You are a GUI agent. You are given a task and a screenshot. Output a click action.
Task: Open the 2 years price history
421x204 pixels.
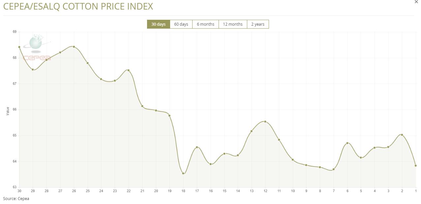point(257,24)
